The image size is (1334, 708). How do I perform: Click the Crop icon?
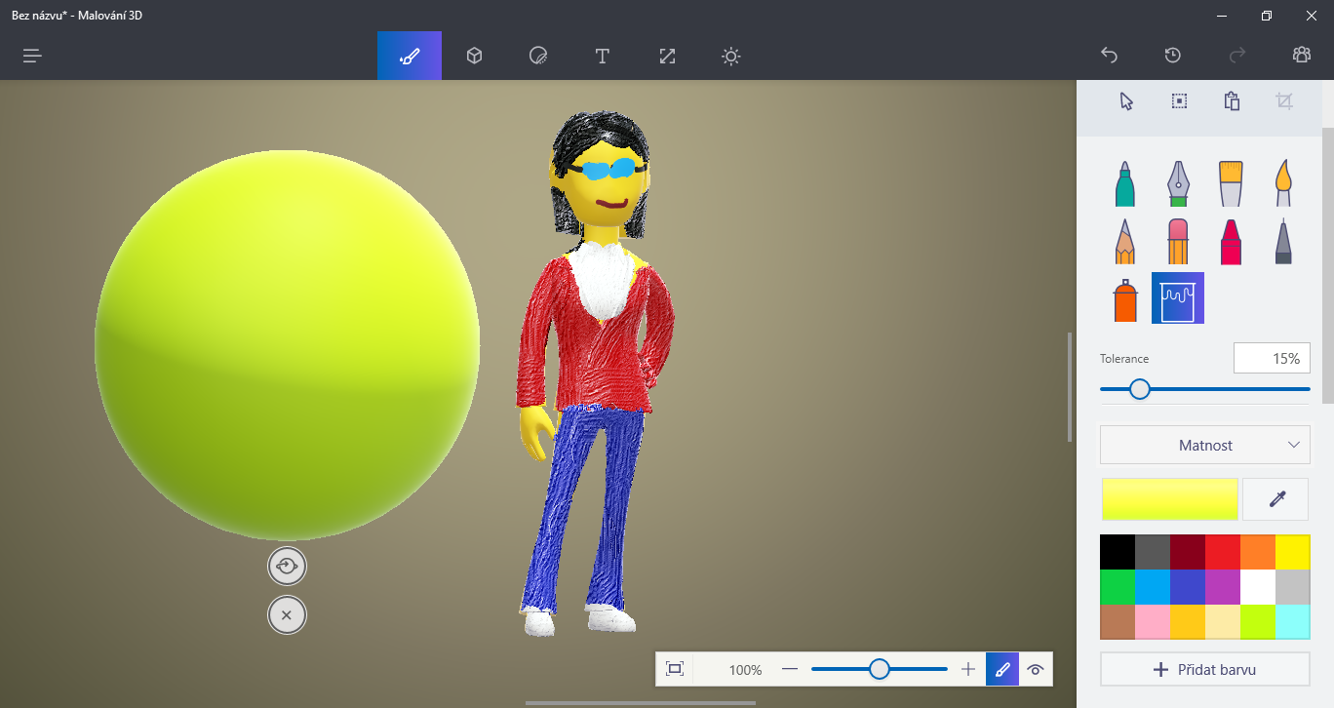pyautogui.click(x=1284, y=101)
